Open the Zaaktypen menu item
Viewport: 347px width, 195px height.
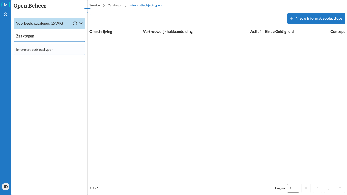coord(49,36)
